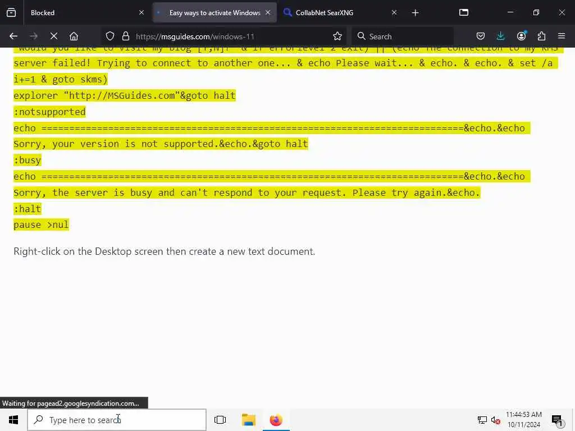Image resolution: width=575 pixels, height=431 pixels.
Task: Save page to Pocket
Action: coord(481,36)
